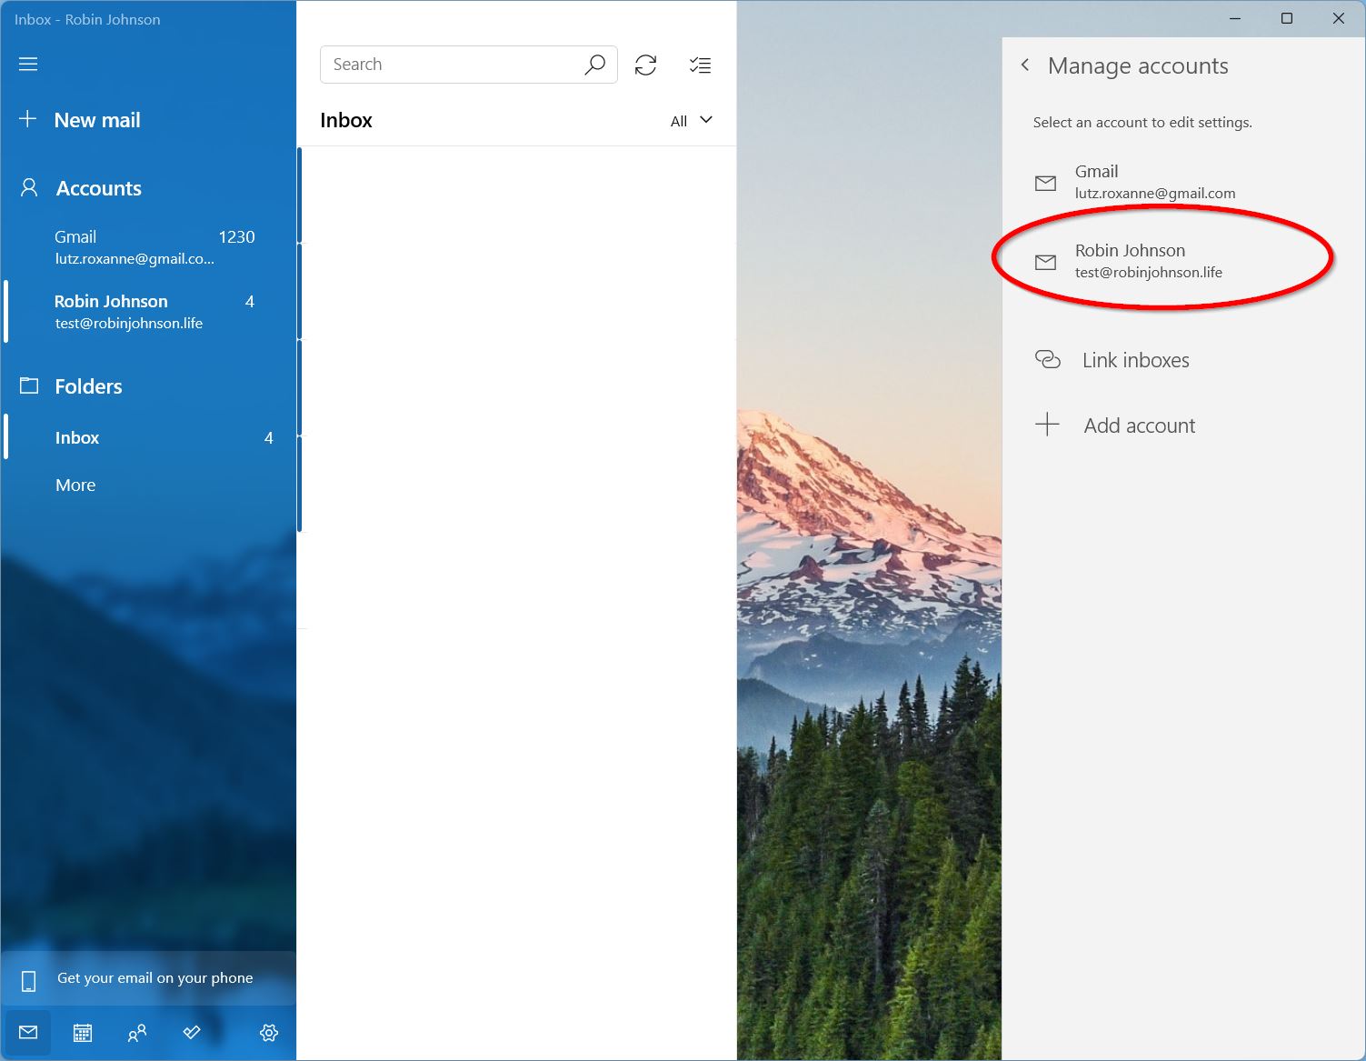Open Robin Johnson settings in Manage accounts
This screenshot has height=1061, width=1366.
(x=1183, y=261)
